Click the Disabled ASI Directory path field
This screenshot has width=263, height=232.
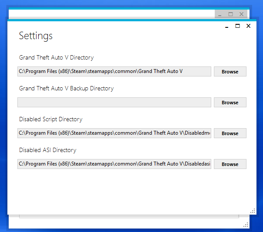tap(114, 164)
